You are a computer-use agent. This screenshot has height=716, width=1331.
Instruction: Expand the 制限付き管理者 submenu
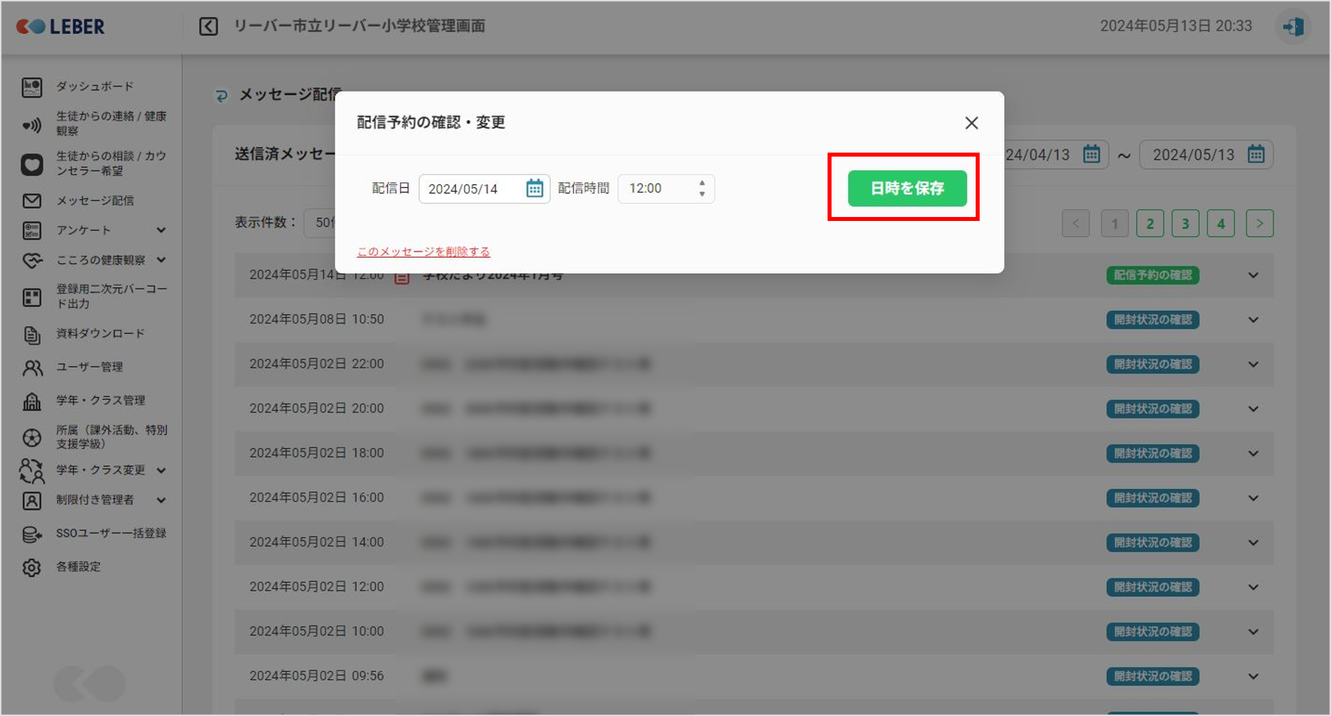point(161,500)
